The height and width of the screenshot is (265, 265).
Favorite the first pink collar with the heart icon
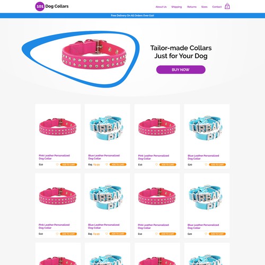(x=57, y=164)
